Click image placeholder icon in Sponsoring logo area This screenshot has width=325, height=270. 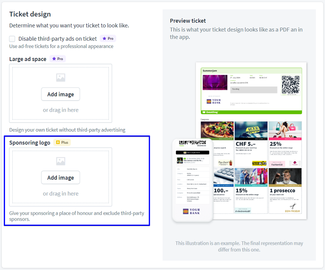(x=61, y=161)
